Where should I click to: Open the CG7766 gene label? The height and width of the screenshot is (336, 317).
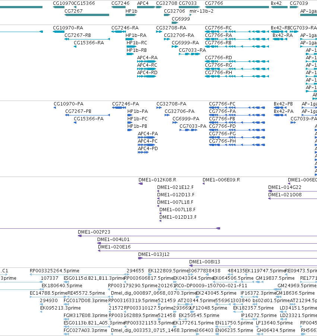[214, 3]
